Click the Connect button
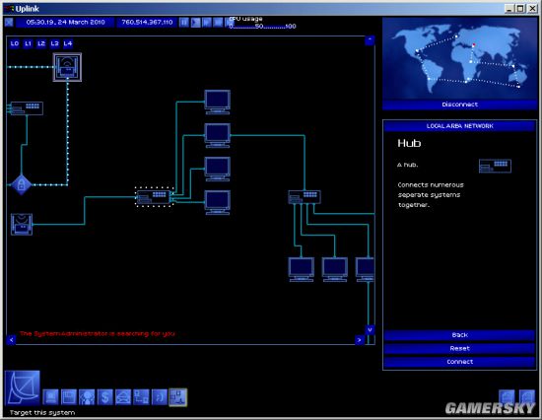This screenshot has height=420, width=542. (x=460, y=362)
